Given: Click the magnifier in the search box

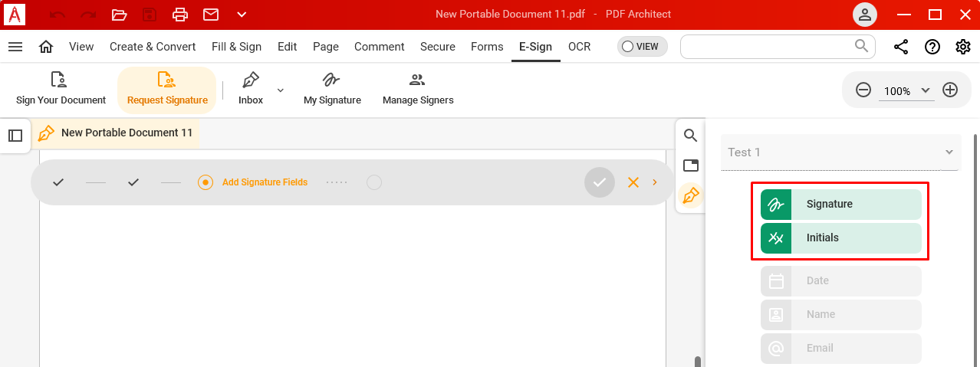Looking at the screenshot, I should 862,46.
